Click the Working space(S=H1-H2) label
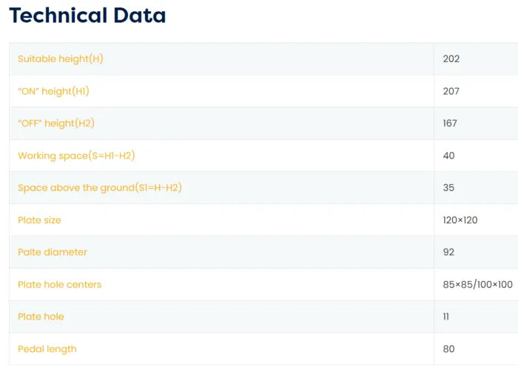The height and width of the screenshot is (372, 518). pos(76,155)
